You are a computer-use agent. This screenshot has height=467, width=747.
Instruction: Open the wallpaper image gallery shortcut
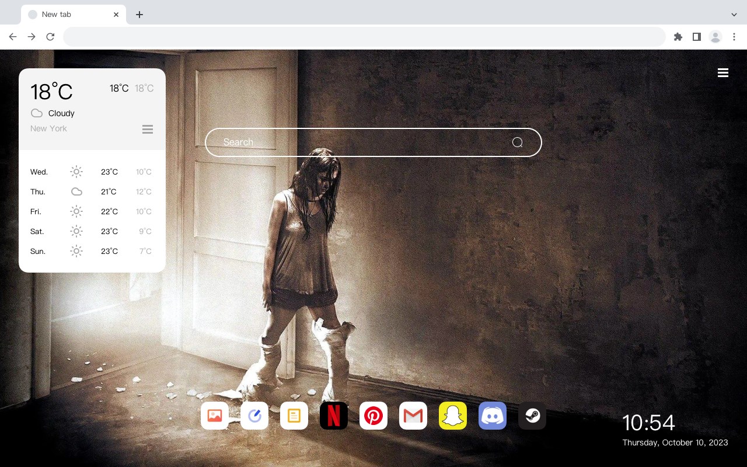[215, 416]
